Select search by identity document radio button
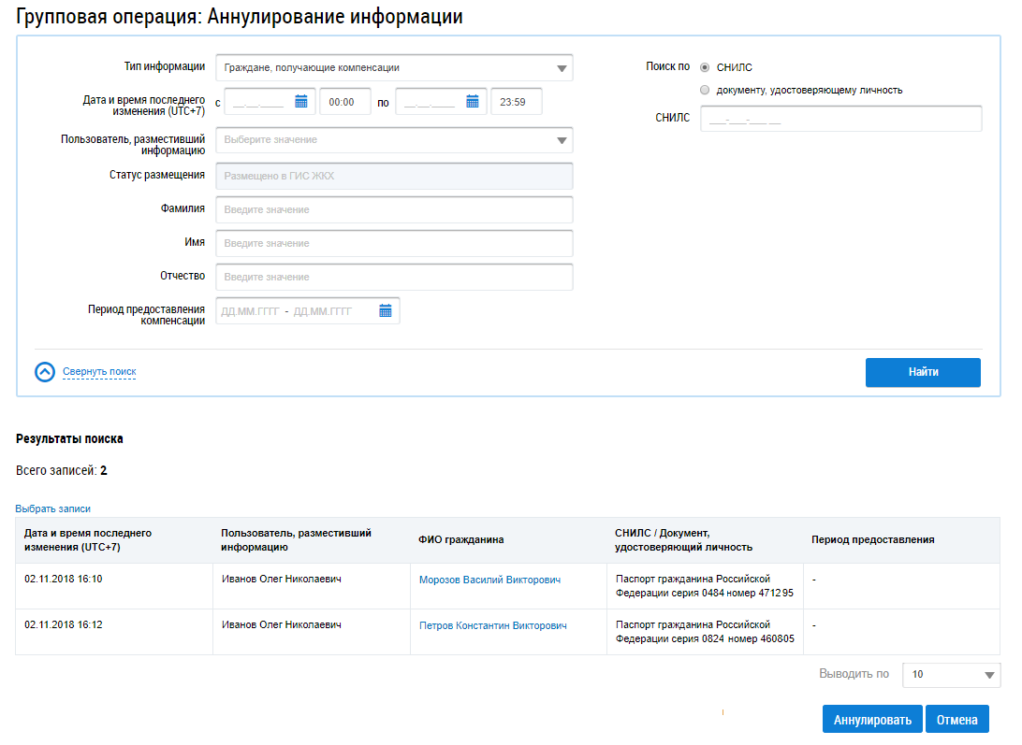The image size is (1022, 745). (x=705, y=90)
